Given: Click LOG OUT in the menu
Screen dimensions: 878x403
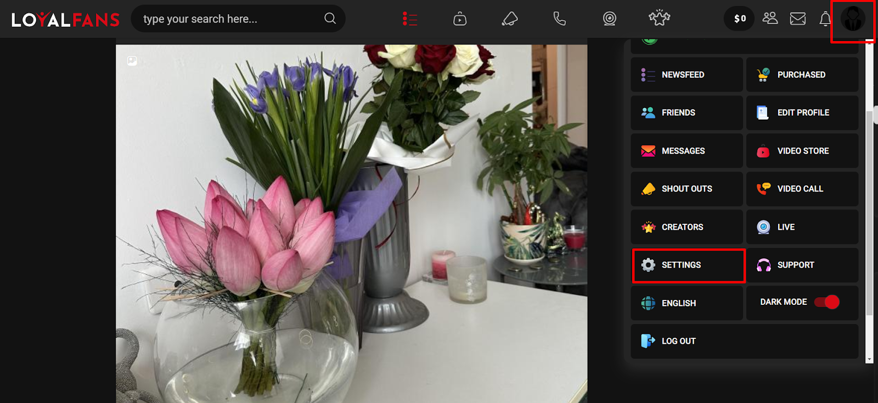Looking at the screenshot, I should (x=745, y=341).
